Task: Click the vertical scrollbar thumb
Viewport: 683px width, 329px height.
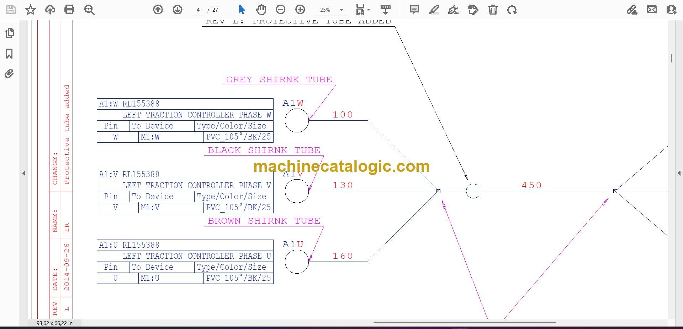Action: (x=671, y=58)
